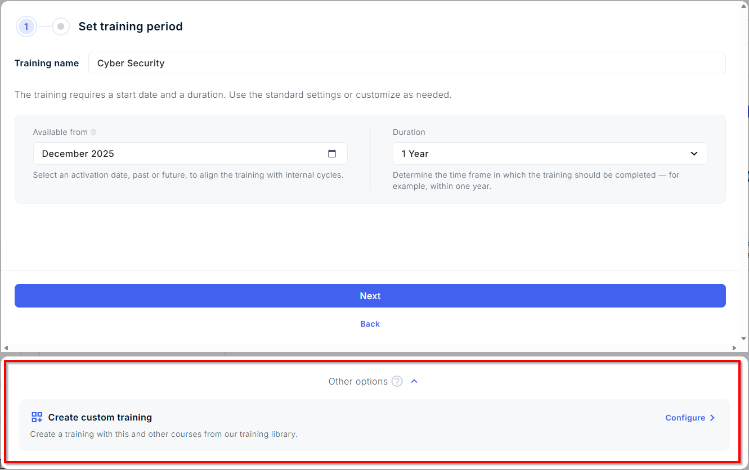This screenshot has width=749, height=470.
Task: Click the Training name input field
Action: 406,63
